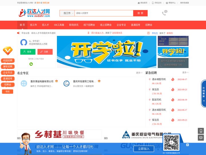
Task: Click 登录 link in top bar
Action: [38, 3]
